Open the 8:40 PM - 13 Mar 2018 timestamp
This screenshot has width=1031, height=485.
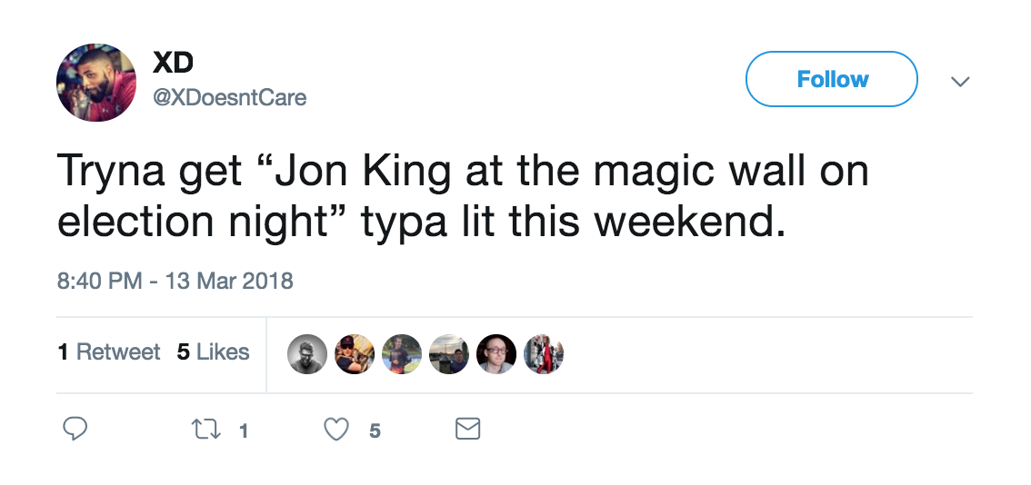(x=175, y=280)
